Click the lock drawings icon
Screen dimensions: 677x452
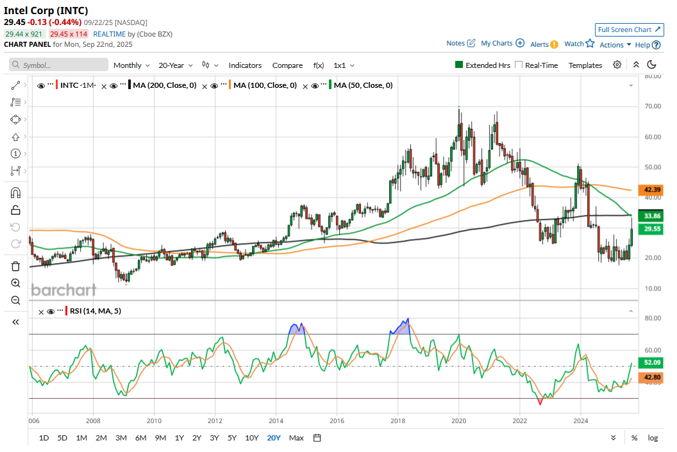pos(16,210)
